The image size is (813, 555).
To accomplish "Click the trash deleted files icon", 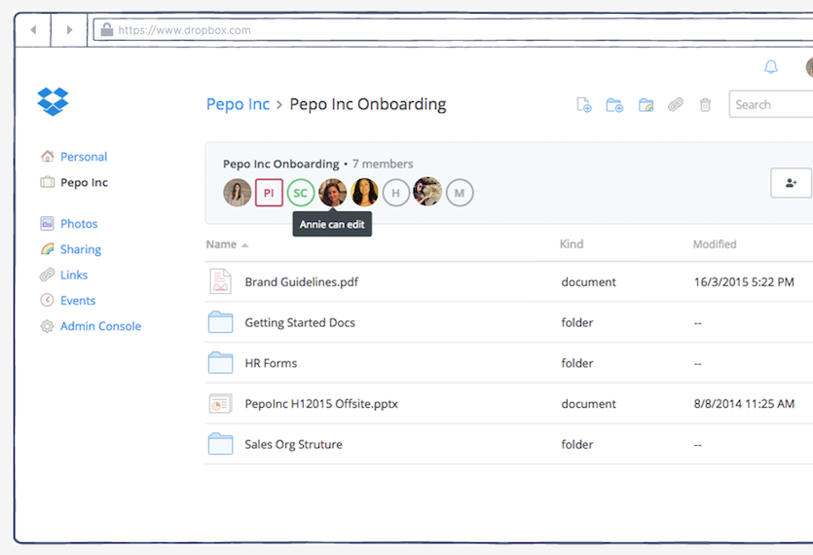I will pos(705,105).
